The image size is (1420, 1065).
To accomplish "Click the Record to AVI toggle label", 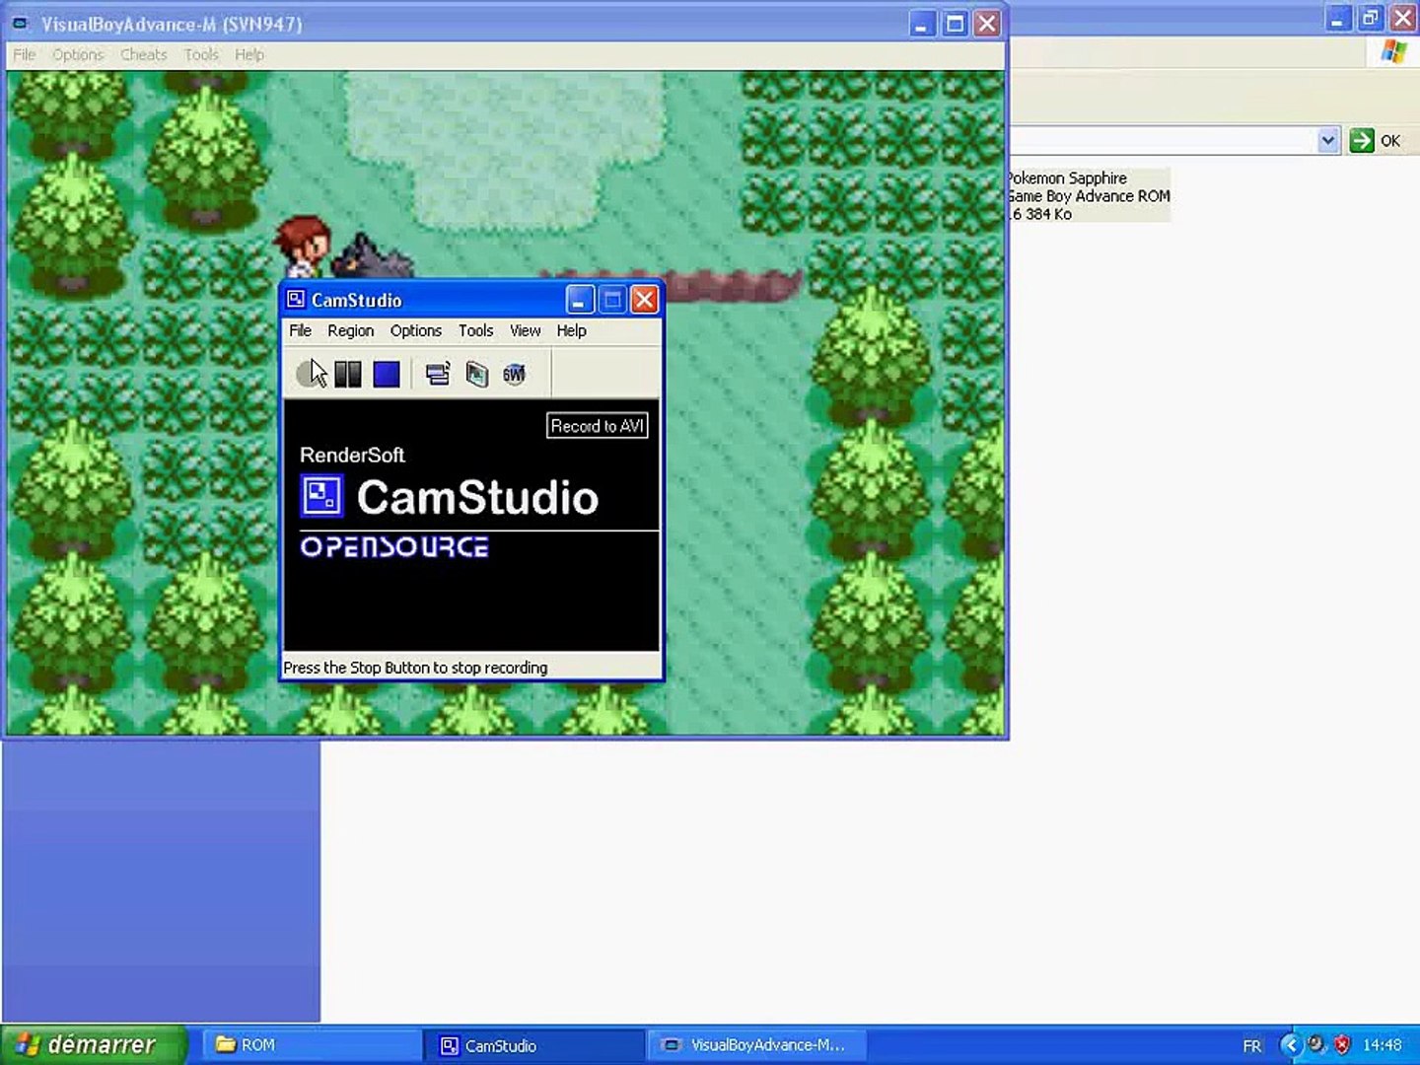I will pos(597,426).
